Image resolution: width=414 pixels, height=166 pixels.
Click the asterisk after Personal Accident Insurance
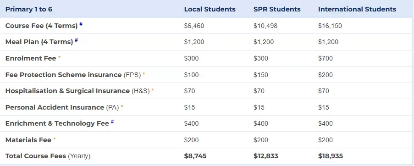(121, 107)
